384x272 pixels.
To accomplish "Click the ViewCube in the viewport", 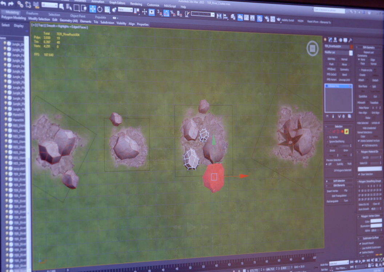I will pyautogui.click(x=312, y=48).
